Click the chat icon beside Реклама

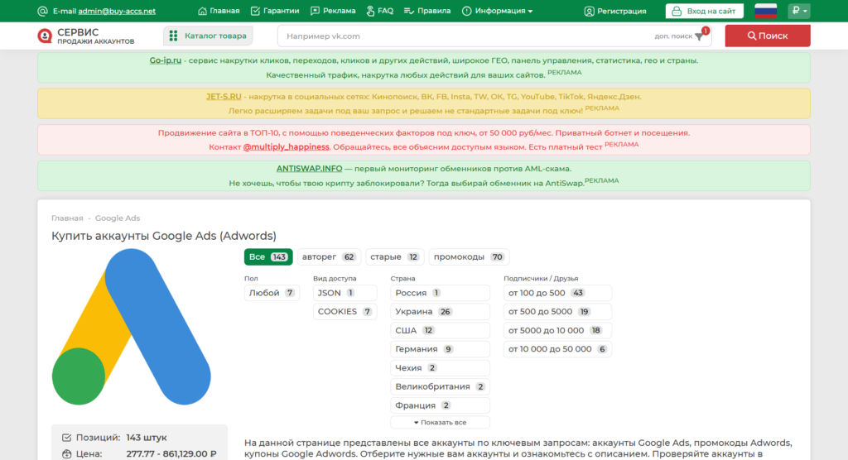315,11
